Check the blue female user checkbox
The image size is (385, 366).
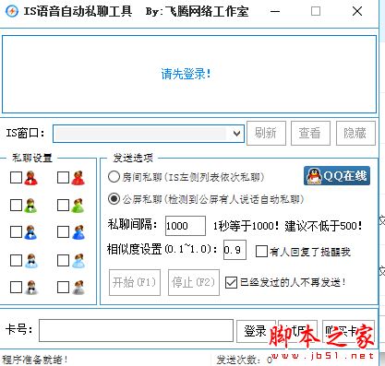click(63, 232)
